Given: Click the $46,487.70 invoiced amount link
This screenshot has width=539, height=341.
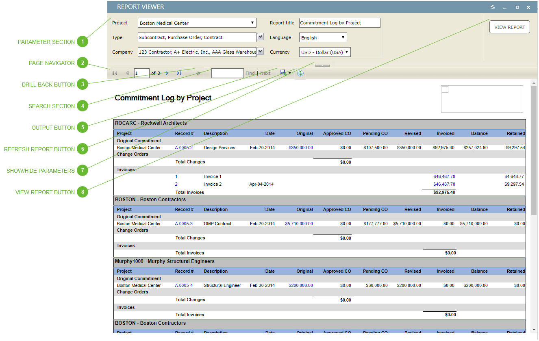Looking at the screenshot, I should [x=444, y=176].
